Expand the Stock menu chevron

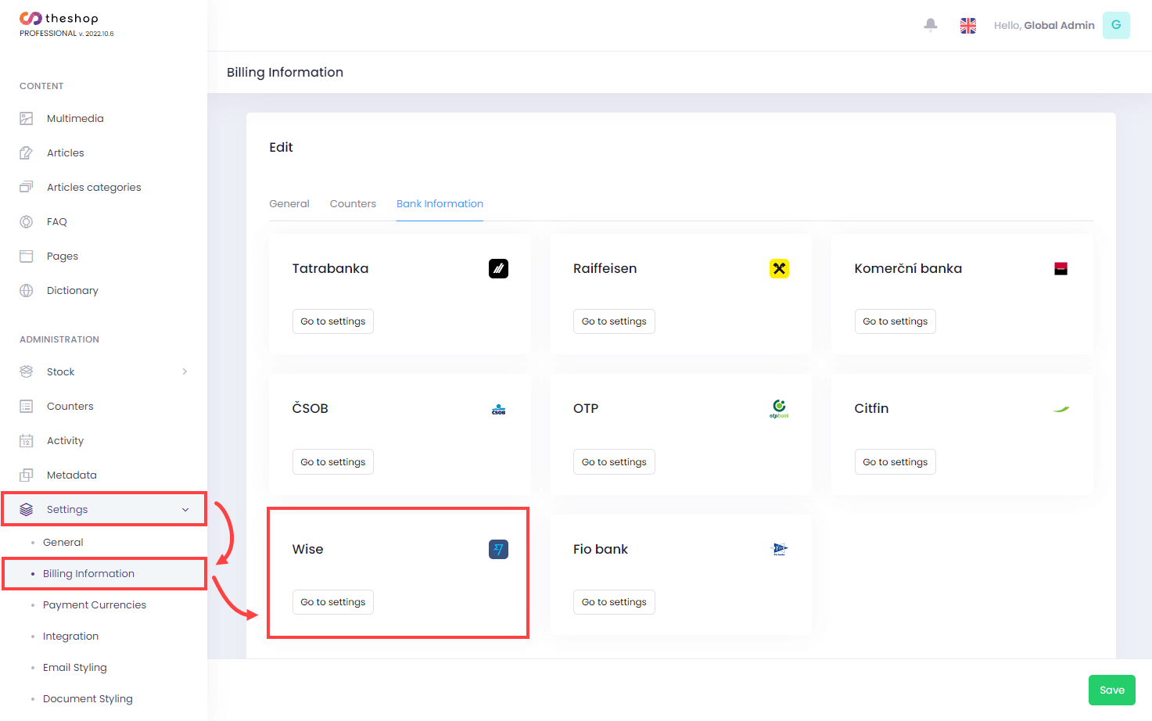[x=185, y=372]
